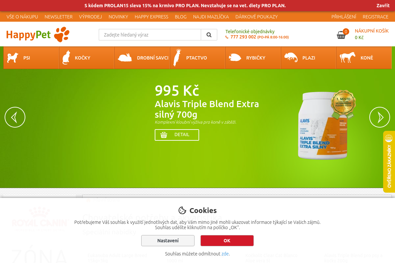Screen dimensions: 395x263
Task: Open the shopping cart basket icon
Action: click(341, 35)
